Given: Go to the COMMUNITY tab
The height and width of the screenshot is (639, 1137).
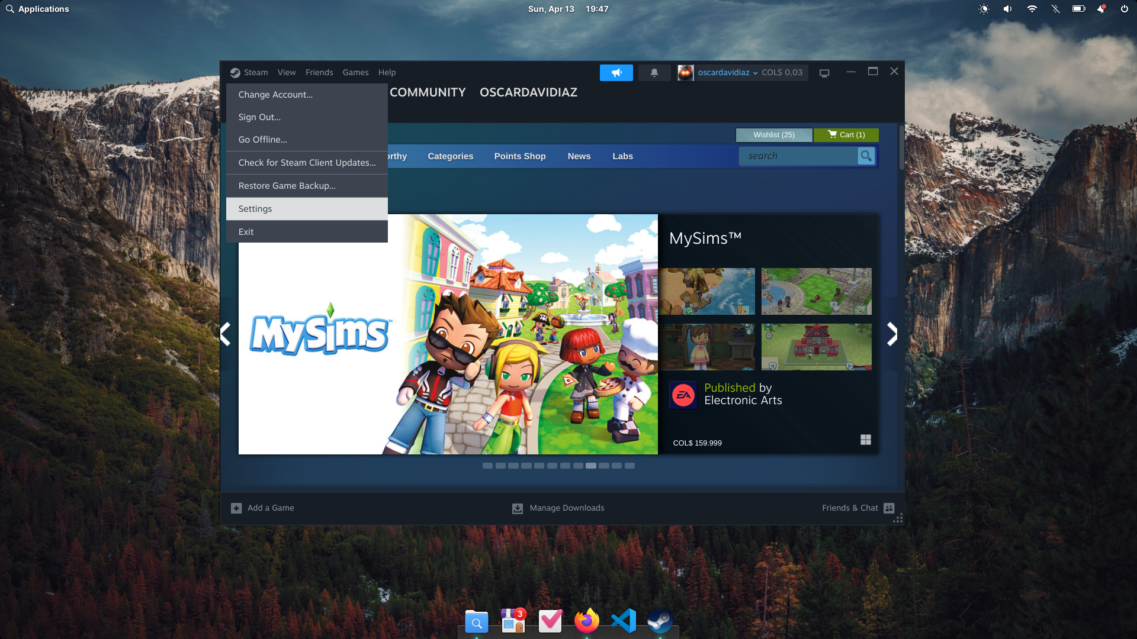Looking at the screenshot, I should (428, 92).
